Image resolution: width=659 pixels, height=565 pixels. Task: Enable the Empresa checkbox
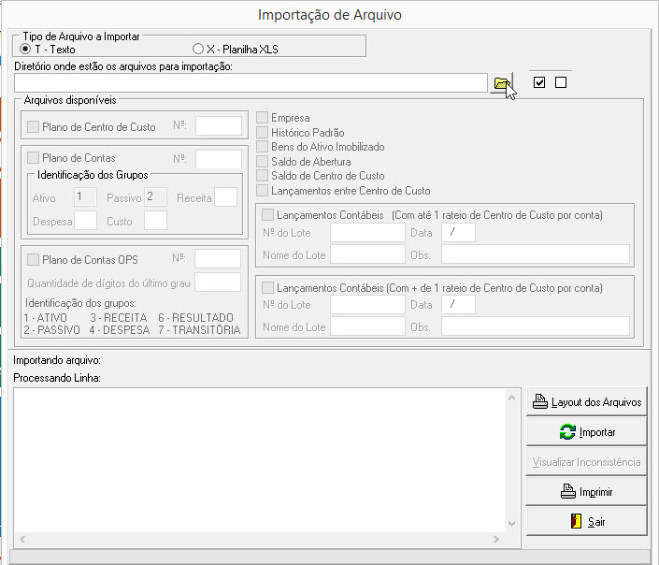click(x=263, y=117)
